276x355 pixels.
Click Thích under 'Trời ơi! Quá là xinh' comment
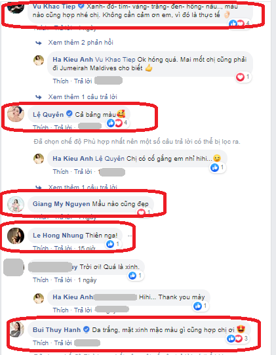coord(41,280)
